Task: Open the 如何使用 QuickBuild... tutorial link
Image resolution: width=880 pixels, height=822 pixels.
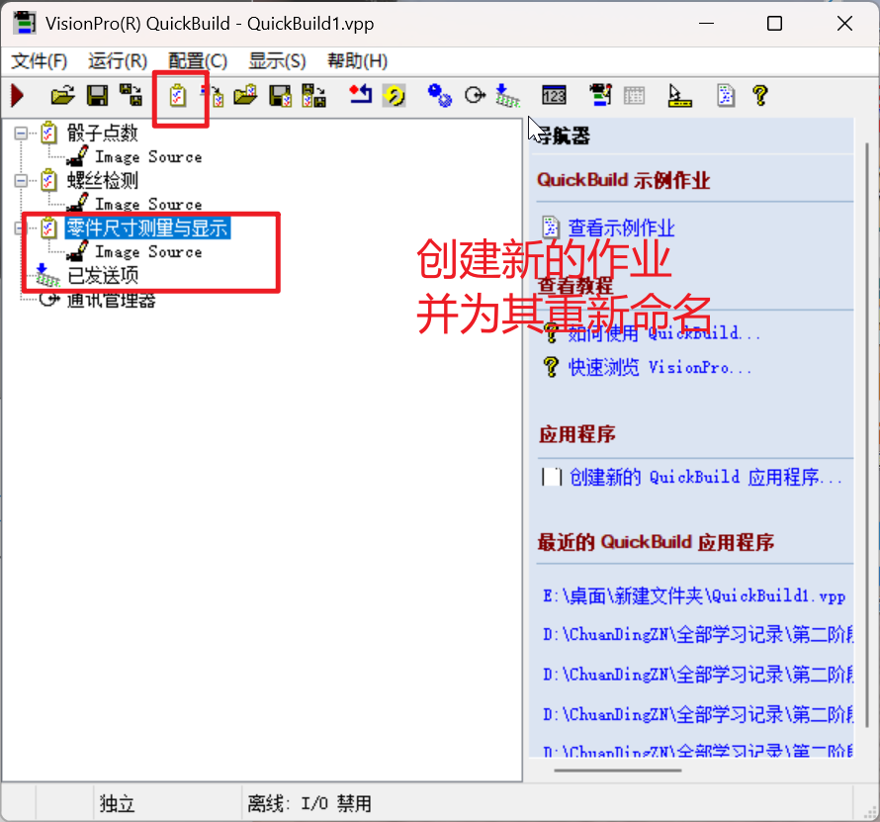Action: (x=663, y=333)
